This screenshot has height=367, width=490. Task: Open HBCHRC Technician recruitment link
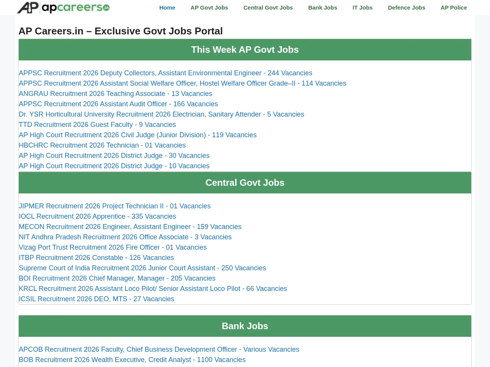point(102,145)
